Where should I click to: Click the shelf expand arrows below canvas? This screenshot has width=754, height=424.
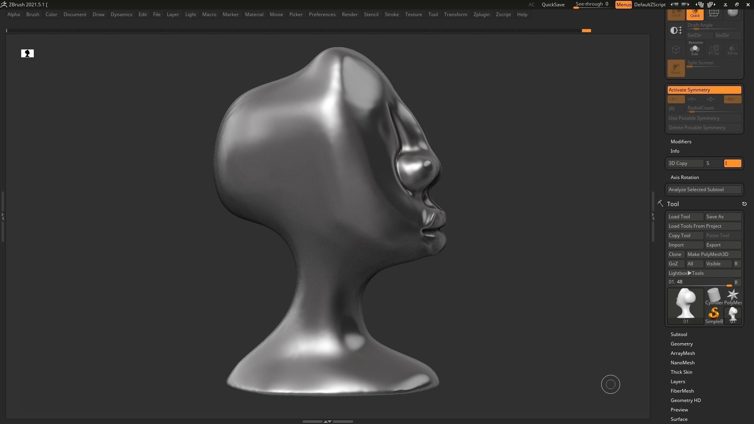click(x=328, y=421)
